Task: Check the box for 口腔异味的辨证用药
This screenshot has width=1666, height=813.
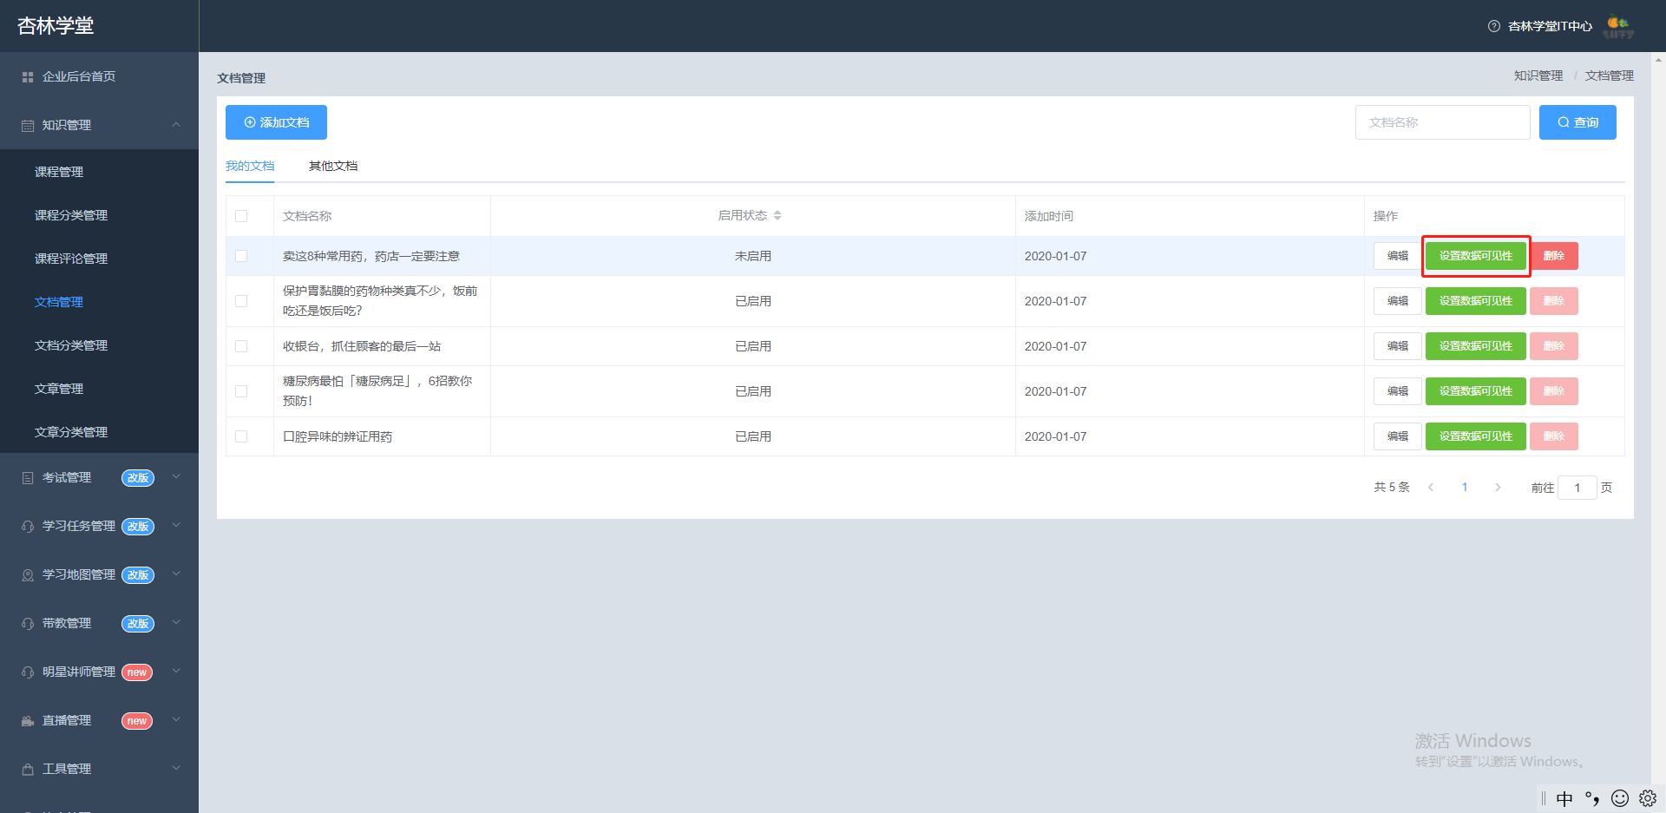Action: pyautogui.click(x=241, y=436)
